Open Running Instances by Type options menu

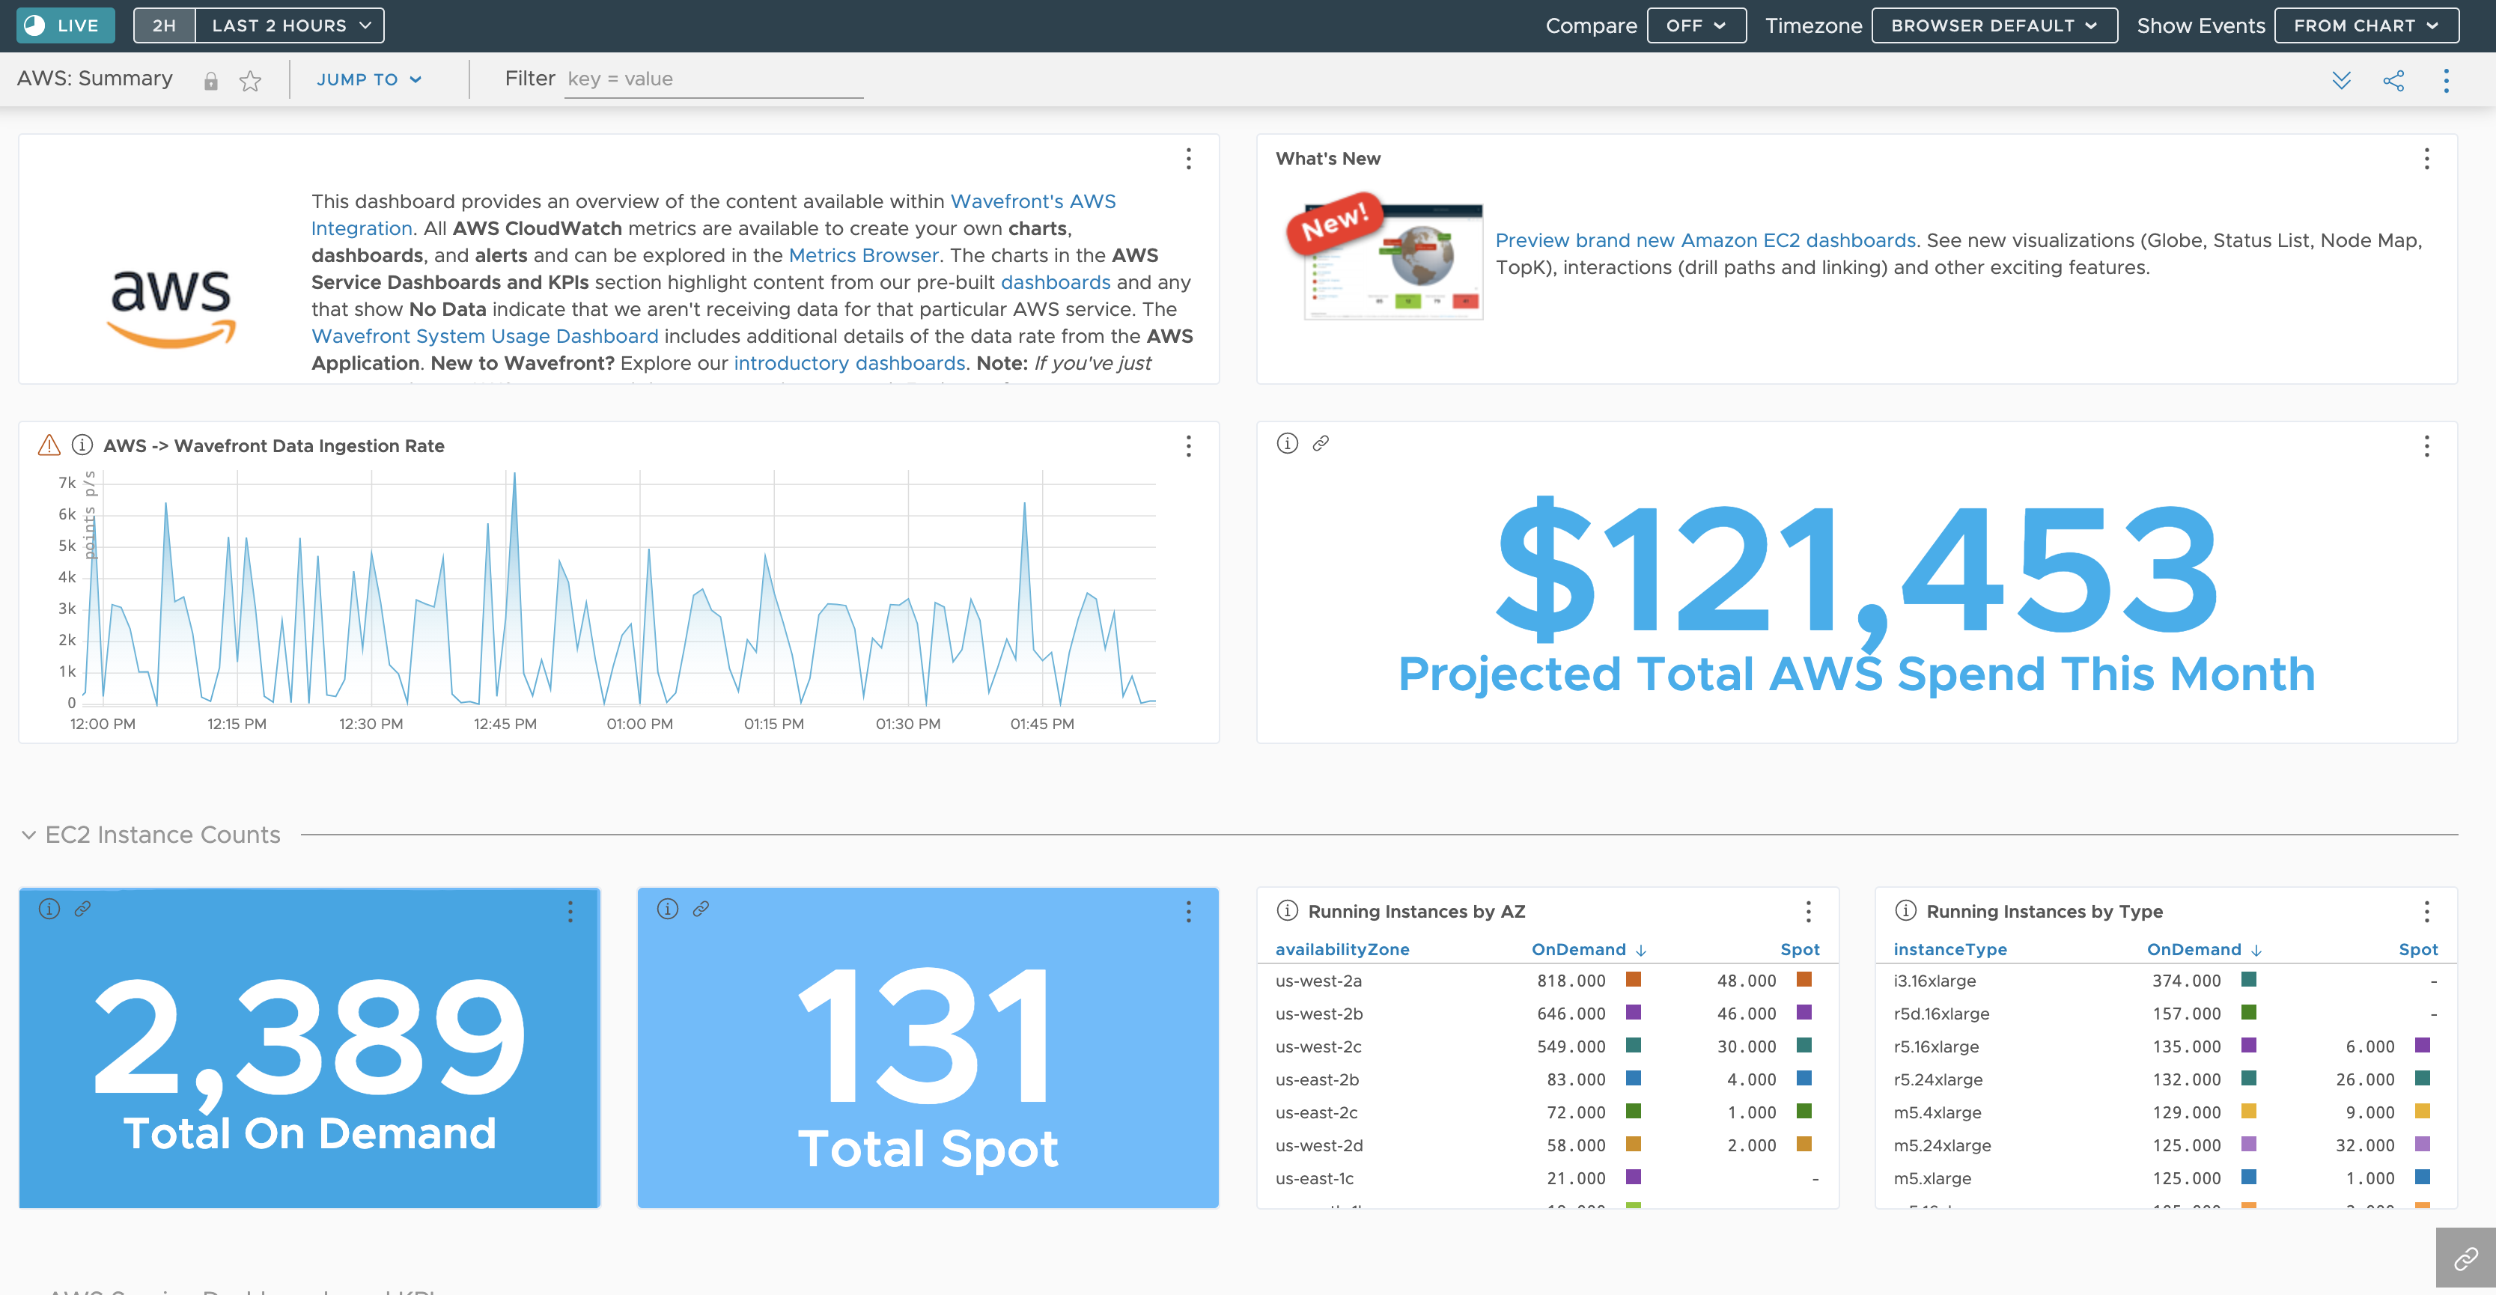pyautogui.click(x=2427, y=912)
